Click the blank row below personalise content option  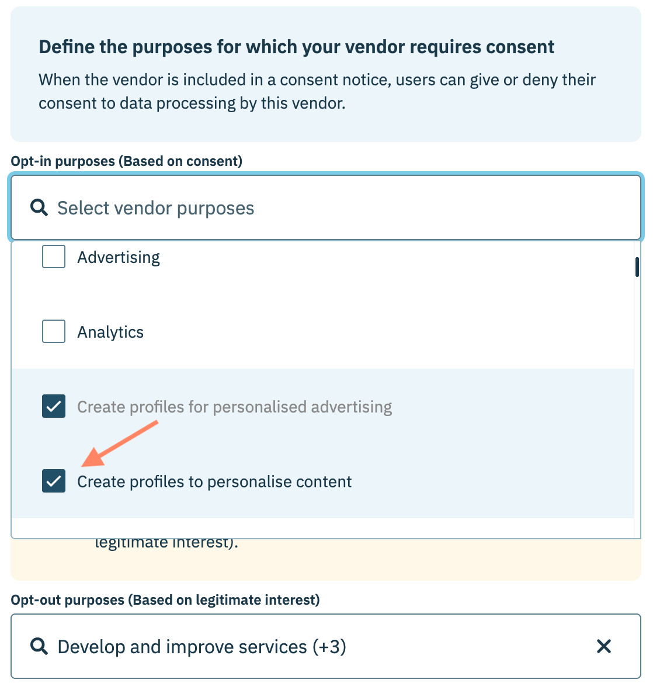tap(322, 528)
